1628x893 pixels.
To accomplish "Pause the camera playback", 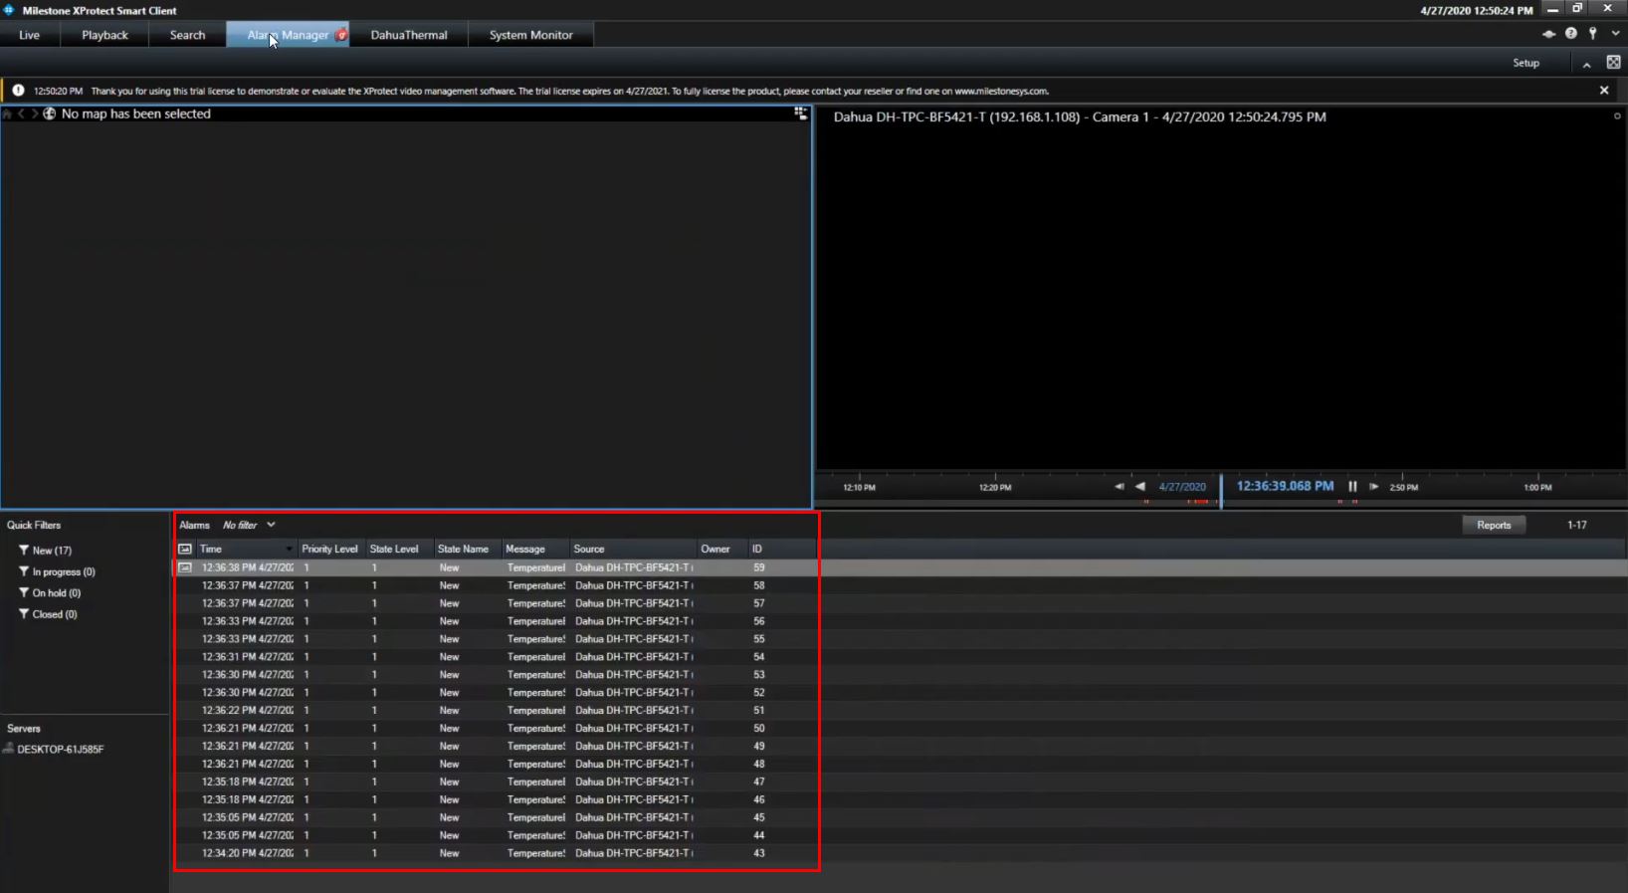I will (1352, 487).
